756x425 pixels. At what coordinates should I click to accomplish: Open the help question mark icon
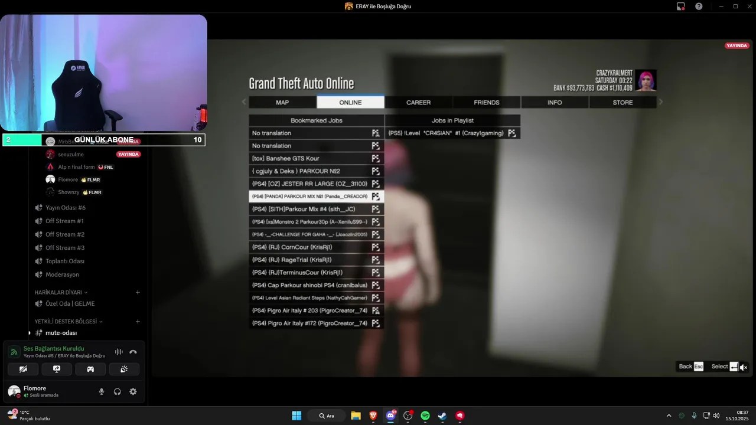pos(699,6)
